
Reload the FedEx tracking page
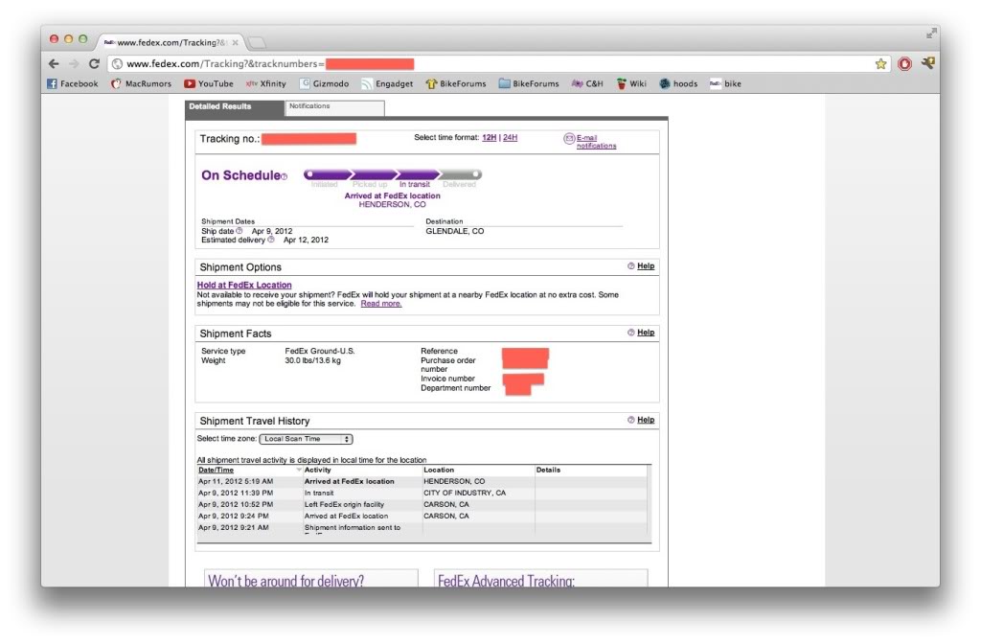tap(94, 64)
